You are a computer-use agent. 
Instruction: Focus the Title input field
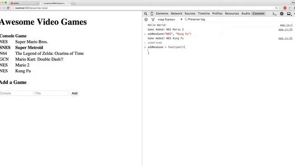pos(51,93)
